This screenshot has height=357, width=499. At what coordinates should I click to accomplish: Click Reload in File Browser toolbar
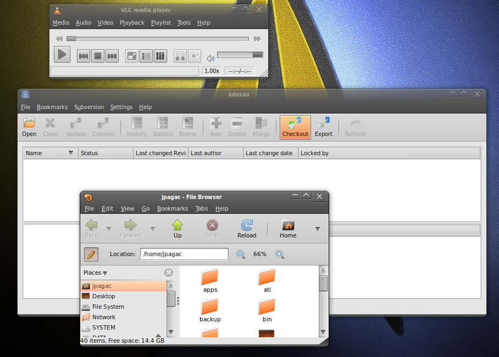(x=247, y=229)
